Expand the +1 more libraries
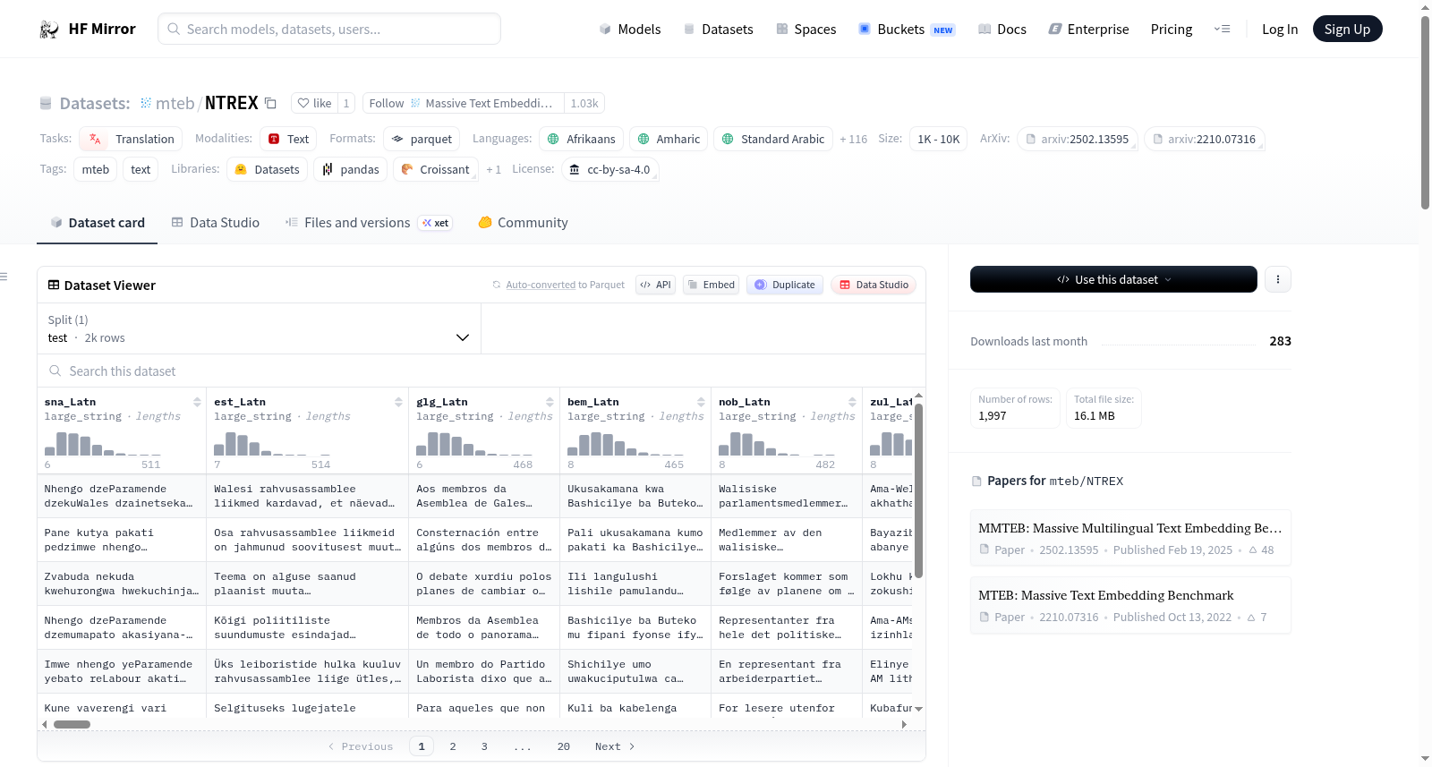The height and width of the screenshot is (767, 1432). 493,169
